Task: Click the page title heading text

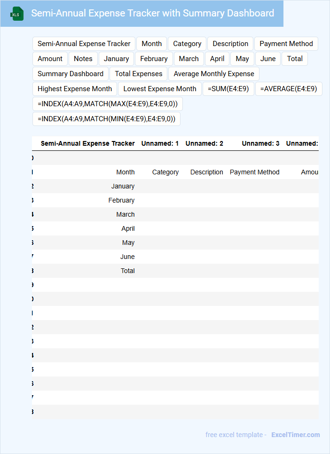Action: click(x=153, y=13)
